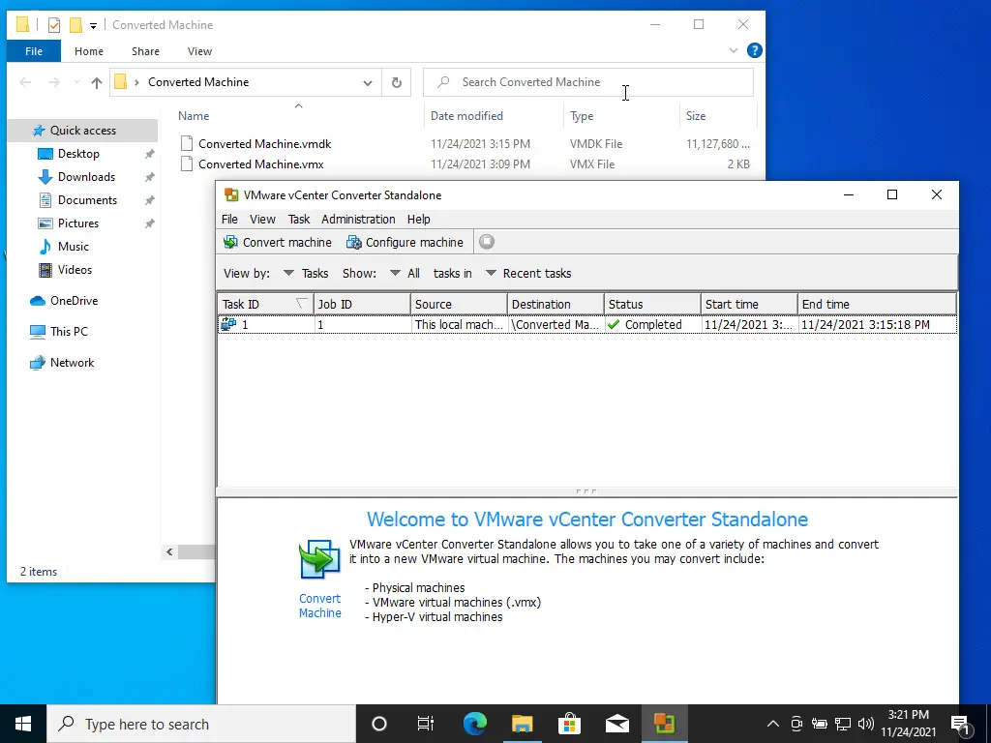The height and width of the screenshot is (743, 991).
Task: Open Downloads in the navigation pane
Action: [86, 177]
